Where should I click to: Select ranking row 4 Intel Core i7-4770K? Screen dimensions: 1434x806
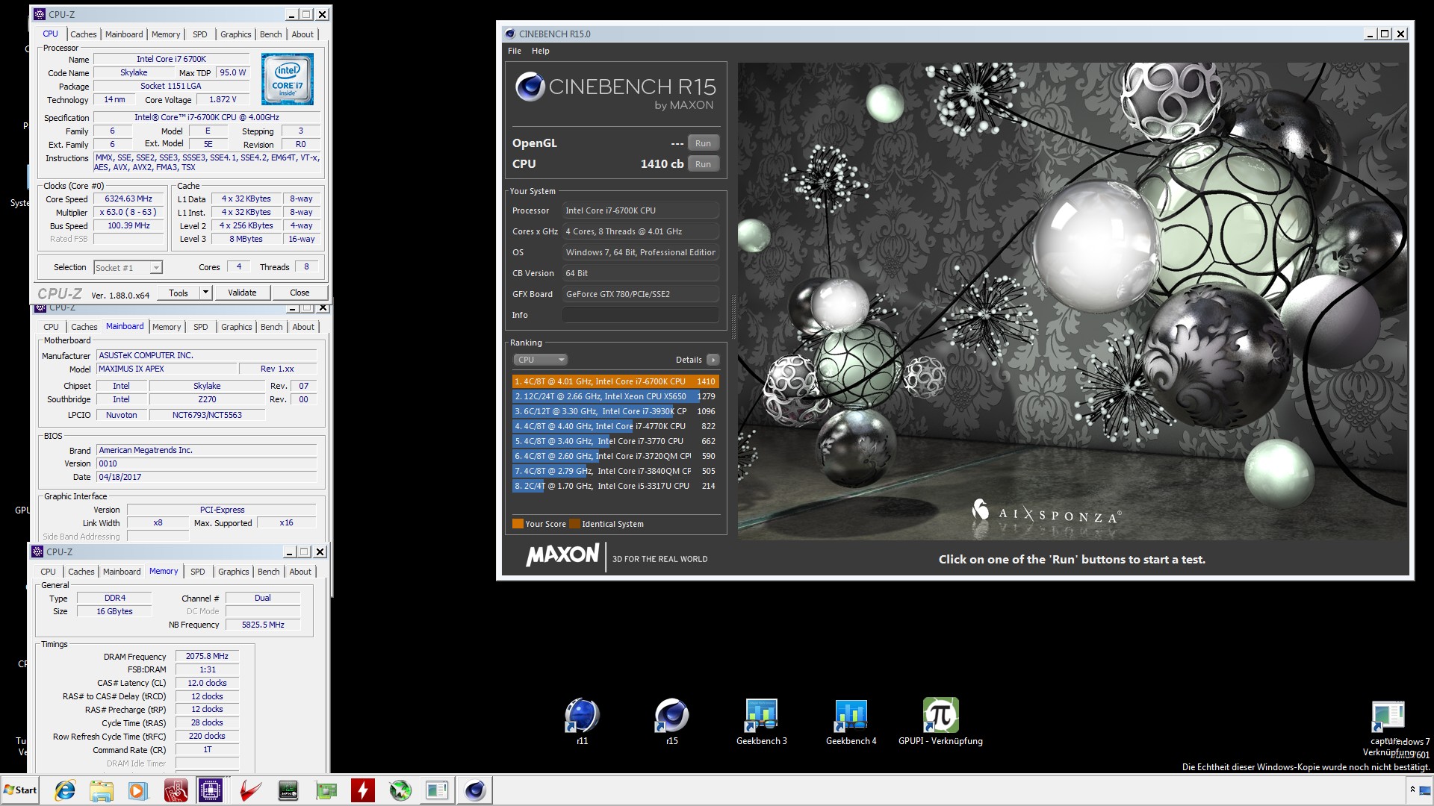tap(615, 426)
